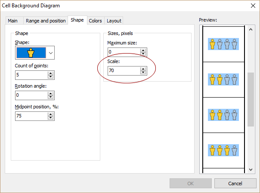This screenshot has height=193, width=260.
Task: Increase Count of points with up arrow
Action: point(51,73)
